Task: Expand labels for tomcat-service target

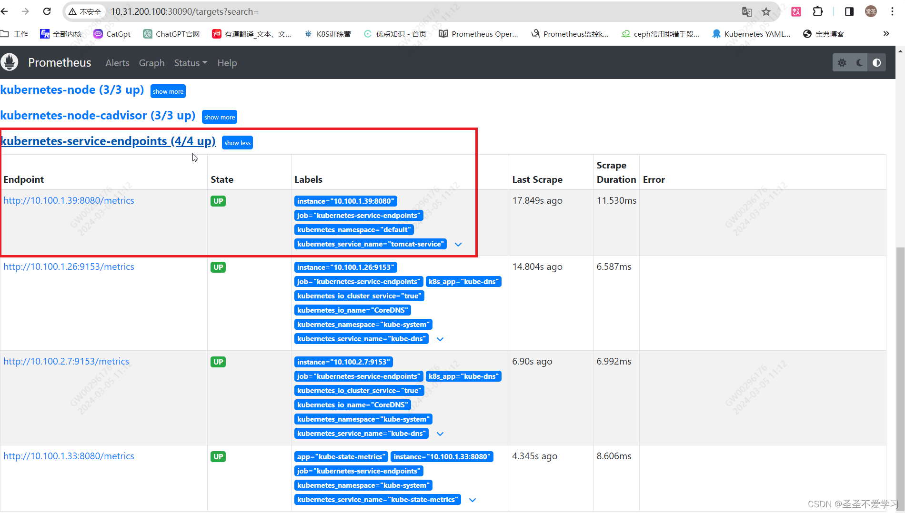Action: coord(458,244)
